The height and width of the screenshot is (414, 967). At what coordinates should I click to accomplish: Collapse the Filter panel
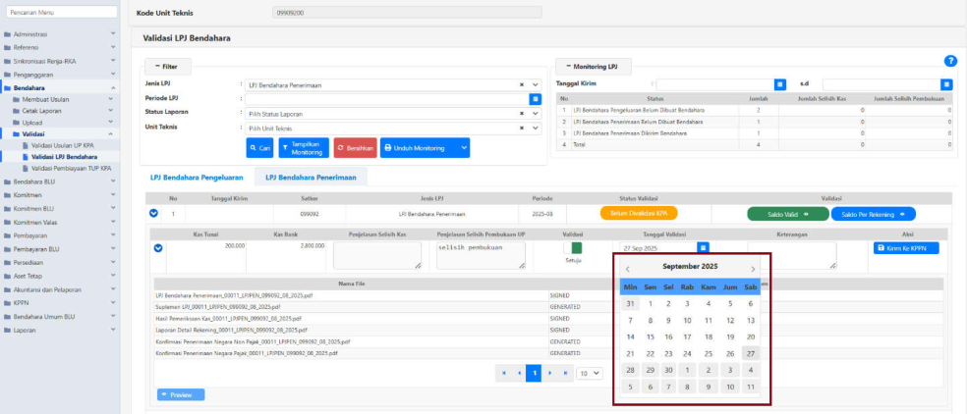168,66
